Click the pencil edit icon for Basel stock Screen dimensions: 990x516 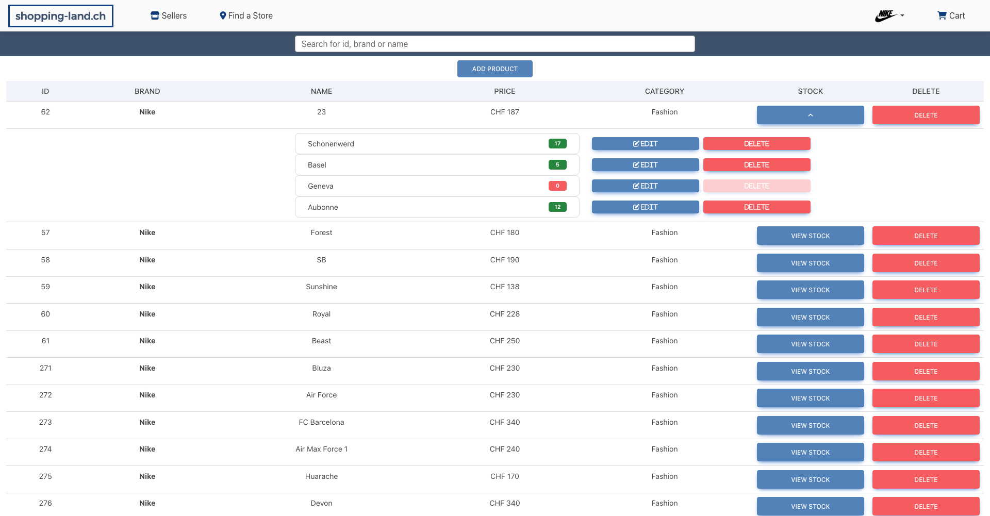[635, 164]
